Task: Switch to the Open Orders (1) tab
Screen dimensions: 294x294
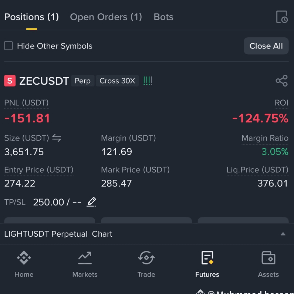Action: click(106, 17)
